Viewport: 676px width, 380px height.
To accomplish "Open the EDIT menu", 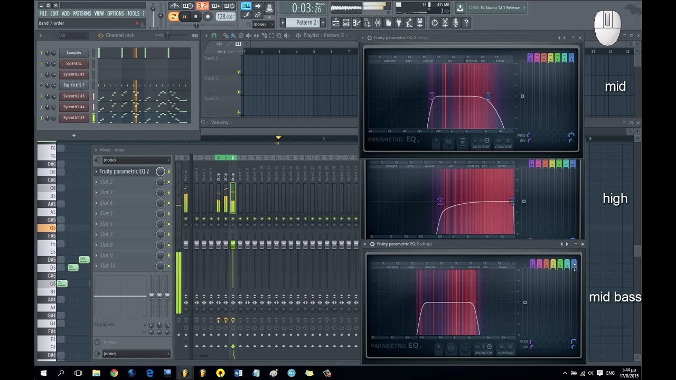I will click(x=54, y=14).
